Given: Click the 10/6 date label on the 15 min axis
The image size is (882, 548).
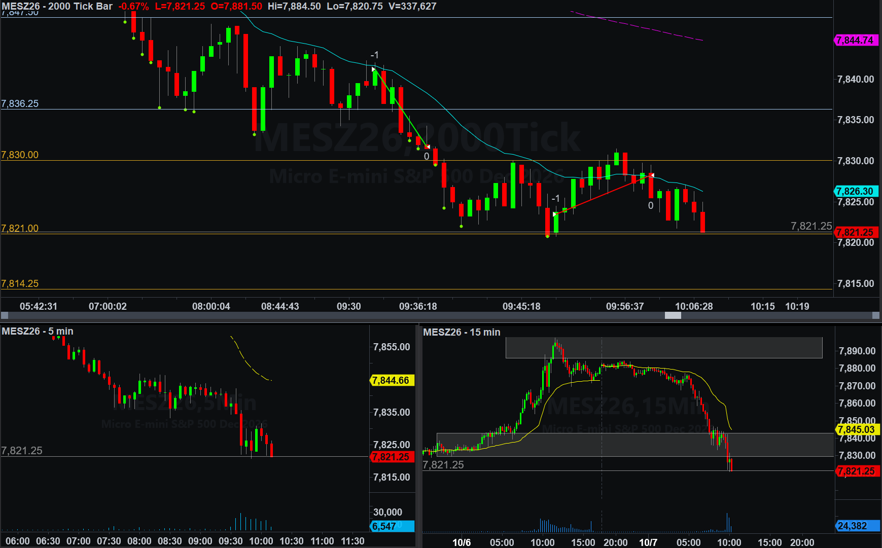Looking at the screenshot, I should click(x=461, y=542).
